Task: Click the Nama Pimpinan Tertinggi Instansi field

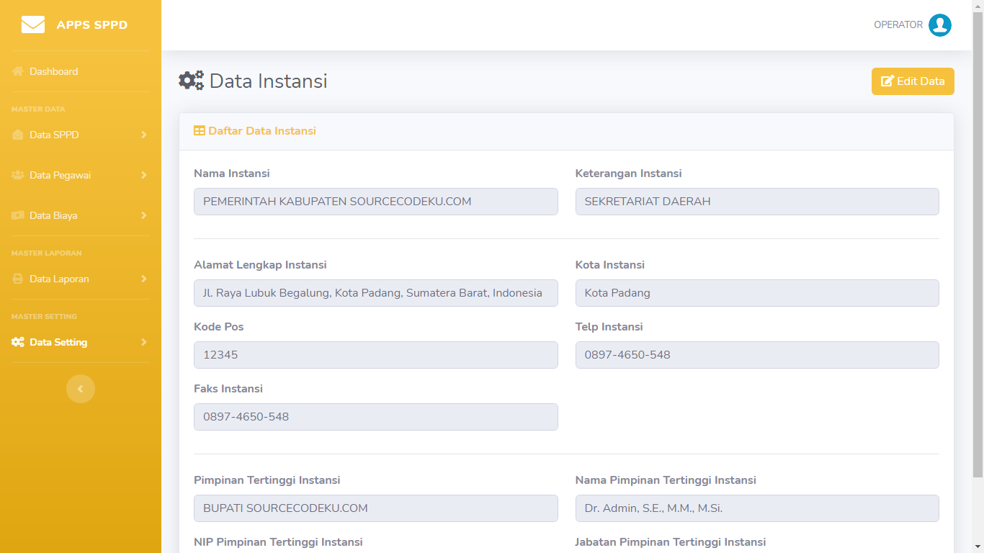Action: (757, 508)
